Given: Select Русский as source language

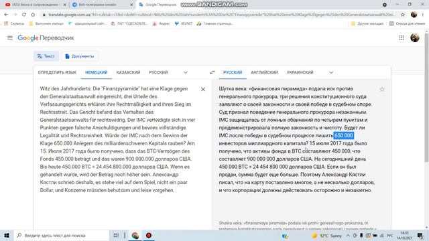Looking at the screenshot, I should click(158, 72).
